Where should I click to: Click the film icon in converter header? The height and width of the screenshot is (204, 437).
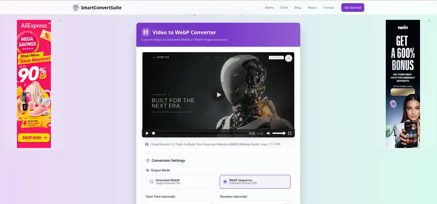coord(146,32)
